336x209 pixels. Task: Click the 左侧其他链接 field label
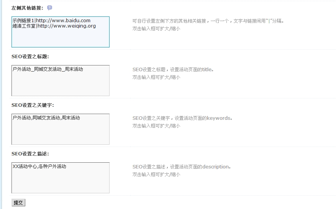click(27, 8)
